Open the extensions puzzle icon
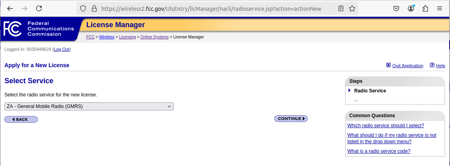Screen dimensions: 450x166 [425, 8]
